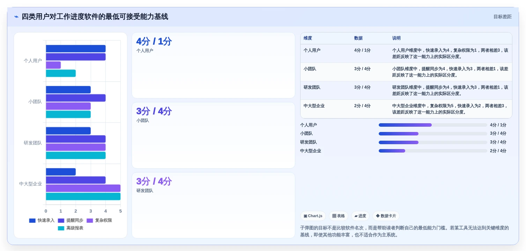Click the 中大型企业 高级报表 bar in chart

point(83,197)
